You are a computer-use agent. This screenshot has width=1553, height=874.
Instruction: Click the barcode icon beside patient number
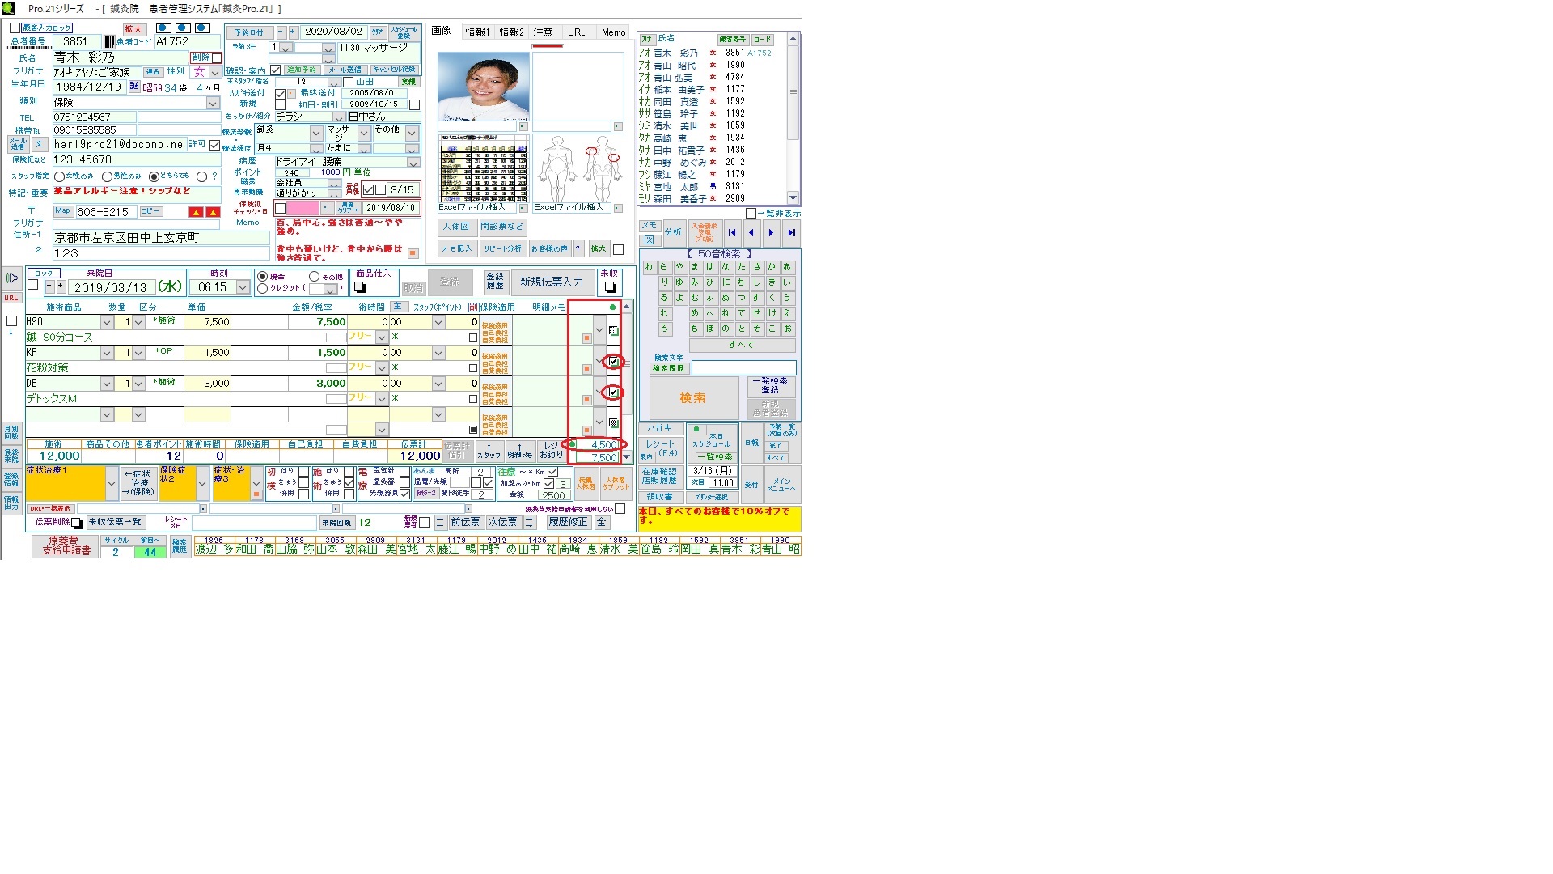pyautogui.click(x=109, y=41)
